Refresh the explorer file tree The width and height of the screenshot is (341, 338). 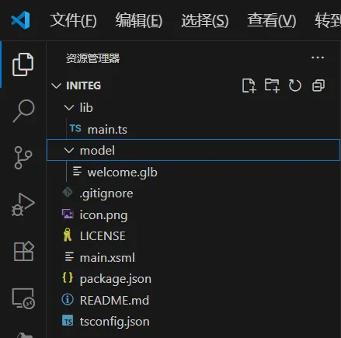[295, 85]
